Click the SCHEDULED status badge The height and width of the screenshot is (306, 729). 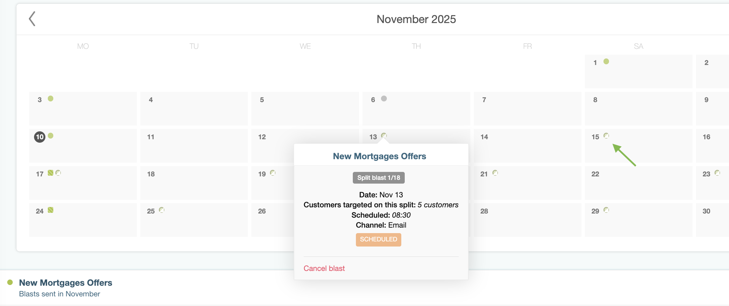click(378, 240)
